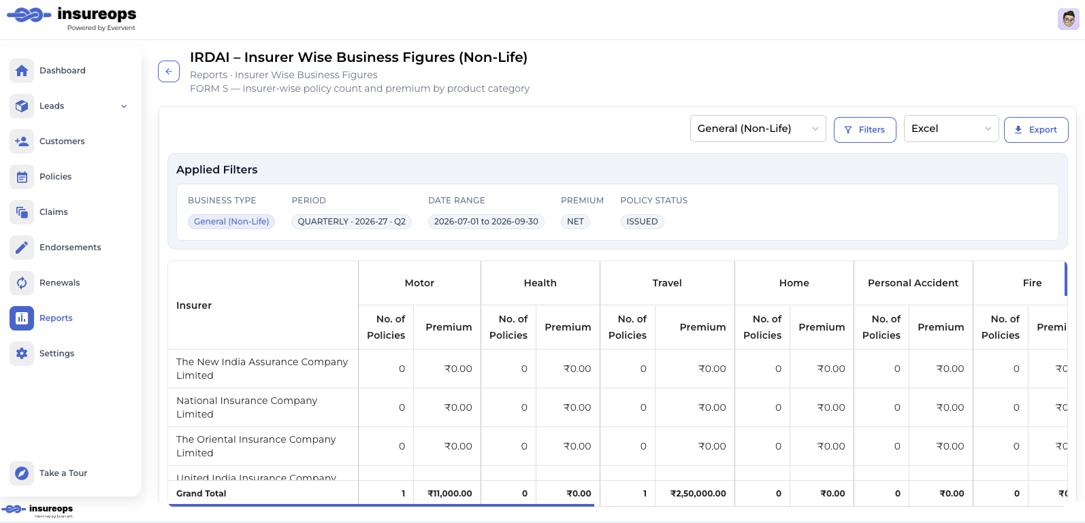1085x523 pixels.
Task: Open the General (Non-Life) business type dropdown
Action: click(758, 129)
